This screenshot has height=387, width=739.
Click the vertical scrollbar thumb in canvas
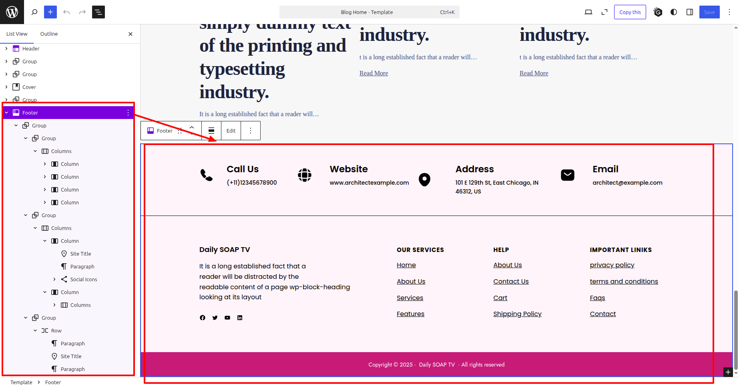pos(736,329)
